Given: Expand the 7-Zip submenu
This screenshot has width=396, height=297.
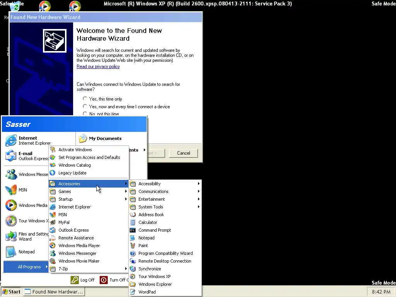Looking at the screenshot, I should 89,269.
